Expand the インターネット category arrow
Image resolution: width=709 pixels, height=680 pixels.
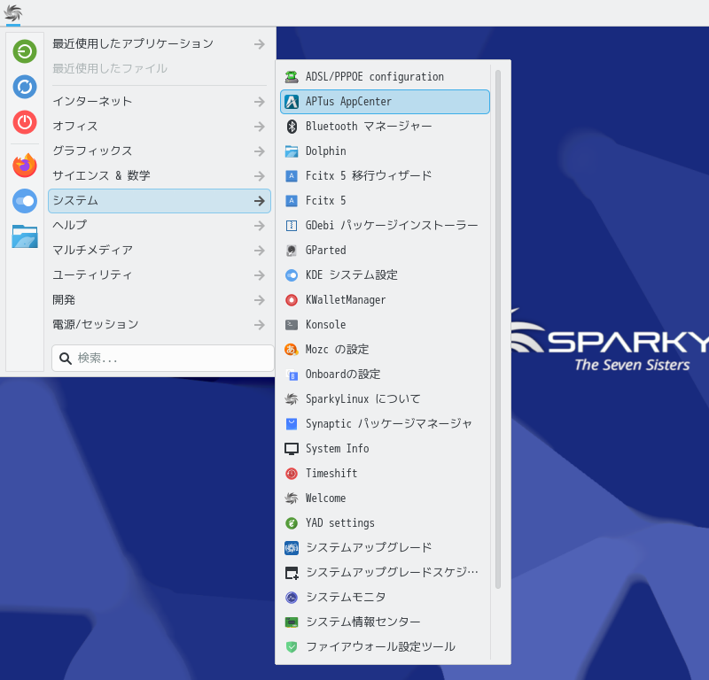[259, 102]
